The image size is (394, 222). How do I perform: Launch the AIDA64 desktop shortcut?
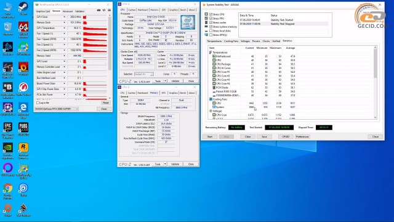click(23, 28)
